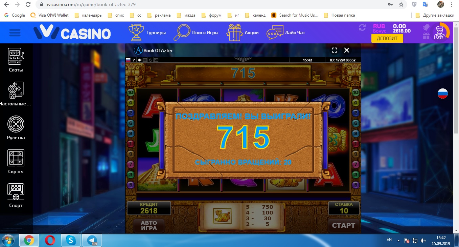Reload the page in Chrome
The height and width of the screenshot is (247, 459).
(x=28, y=4)
